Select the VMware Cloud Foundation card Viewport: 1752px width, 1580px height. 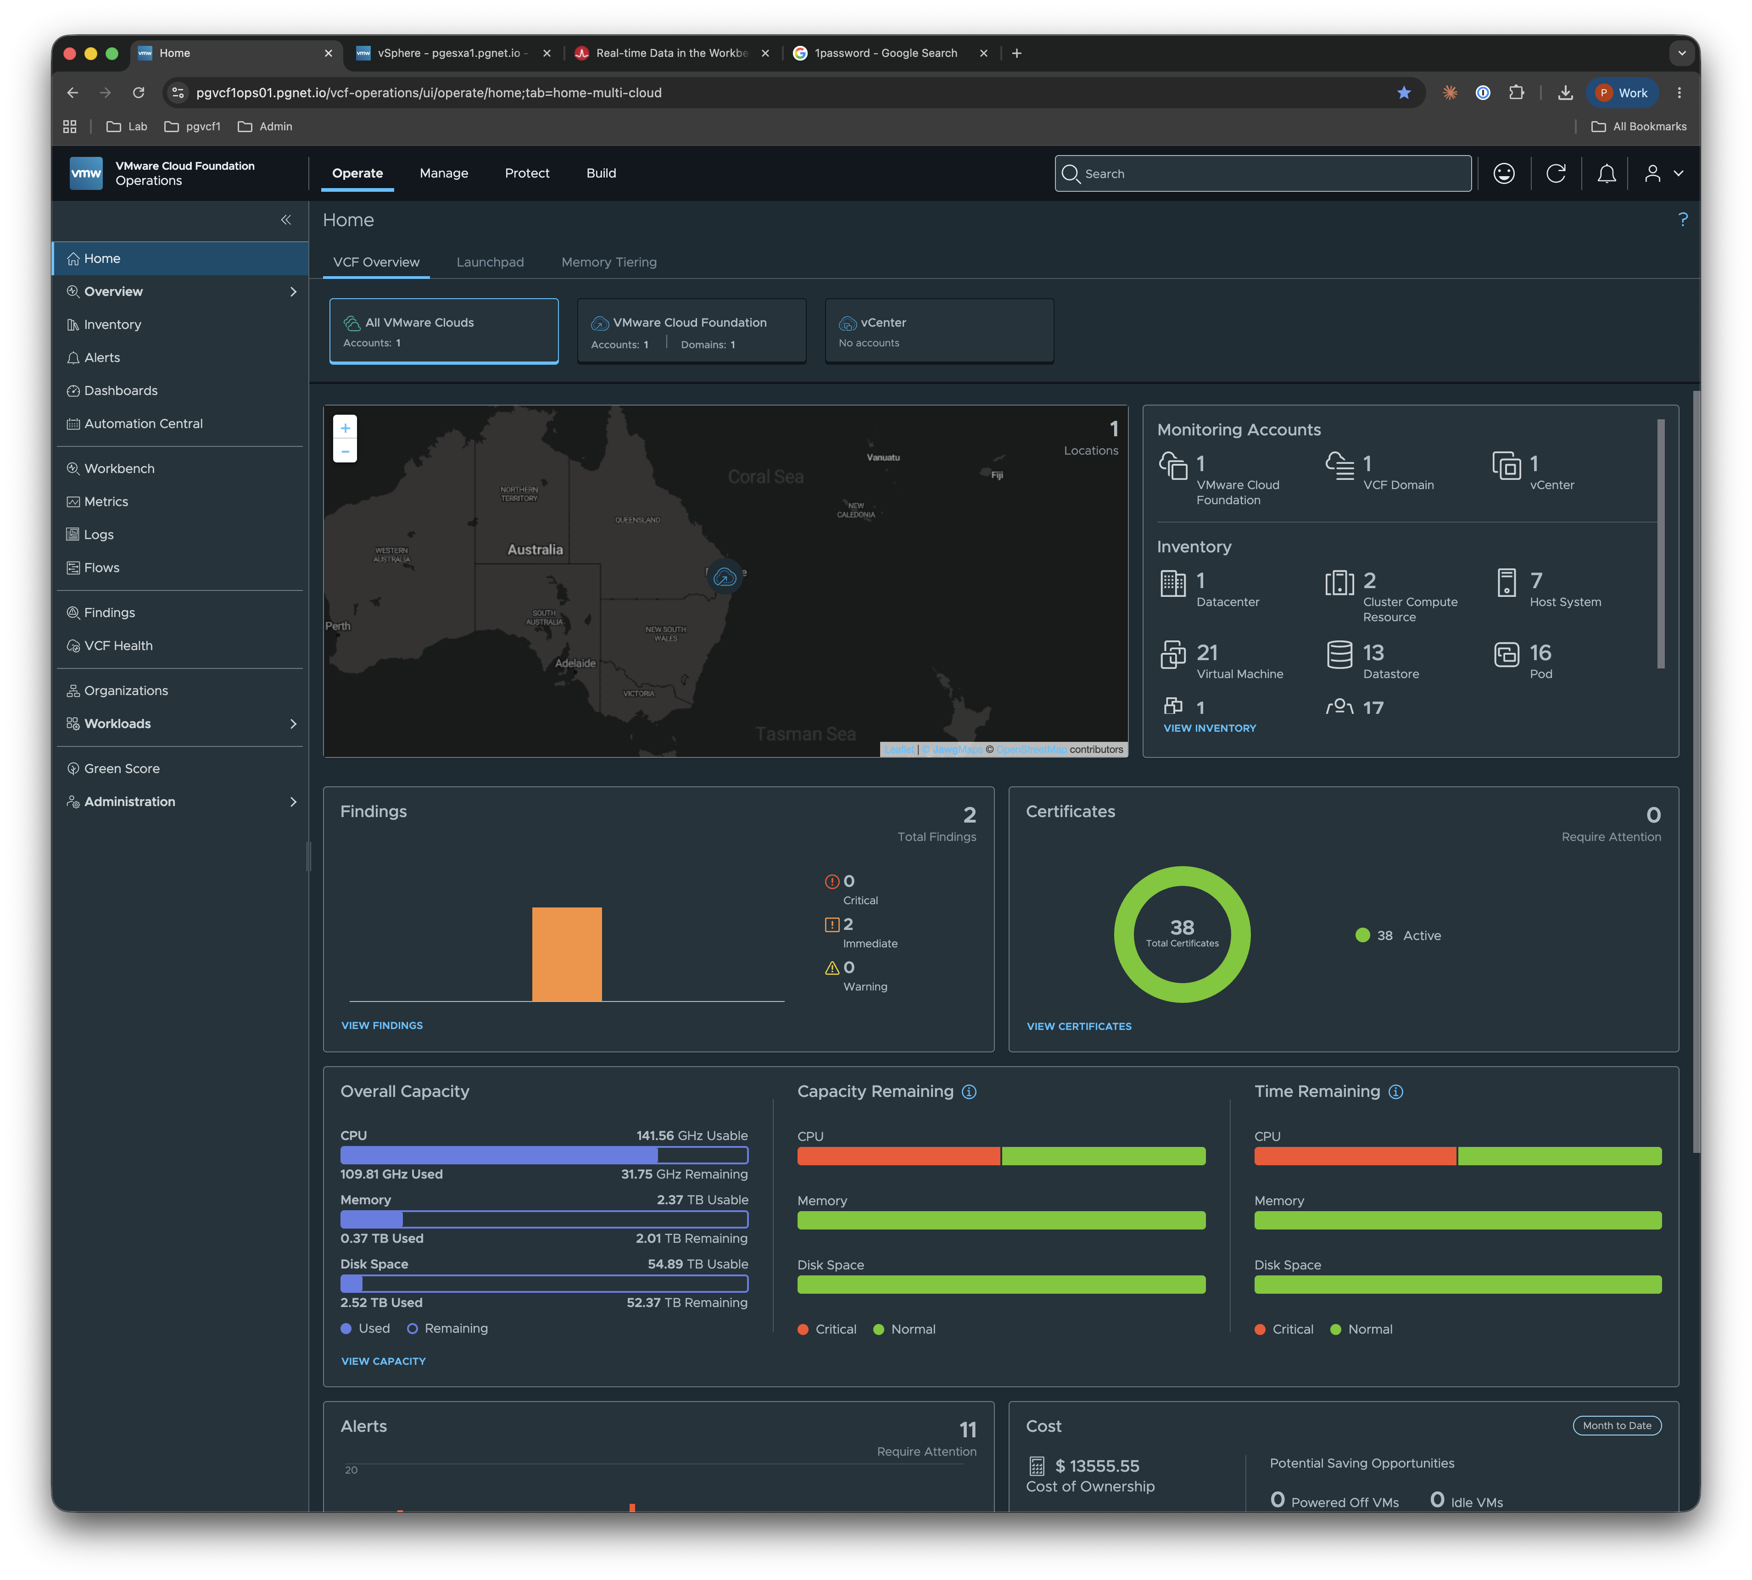click(691, 331)
